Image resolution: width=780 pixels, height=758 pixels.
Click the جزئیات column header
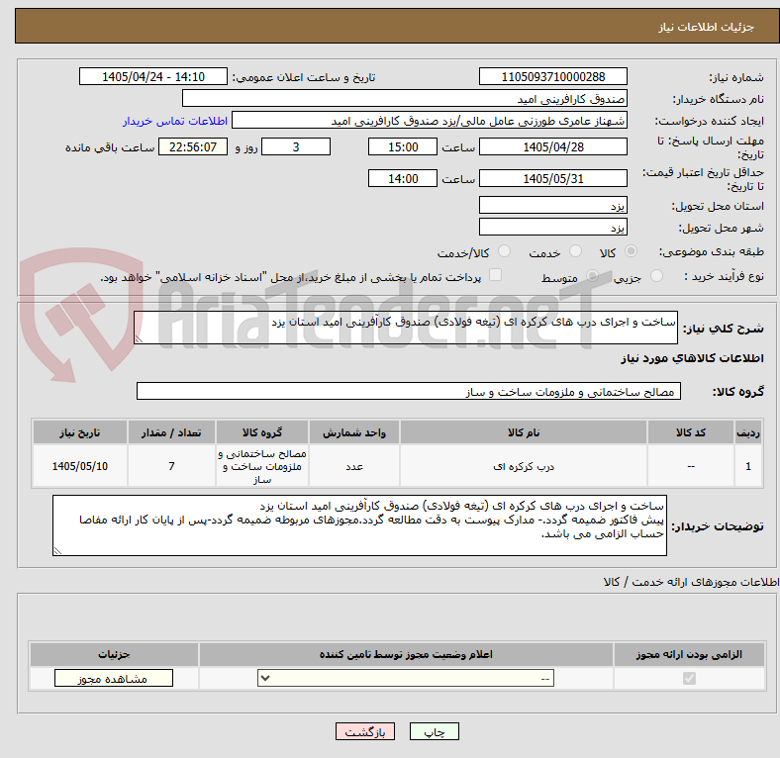(114, 654)
